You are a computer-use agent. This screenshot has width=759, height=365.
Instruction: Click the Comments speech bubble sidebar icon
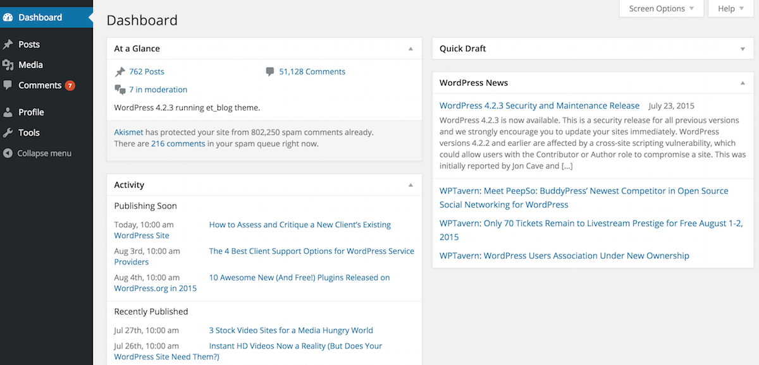(x=8, y=85)
